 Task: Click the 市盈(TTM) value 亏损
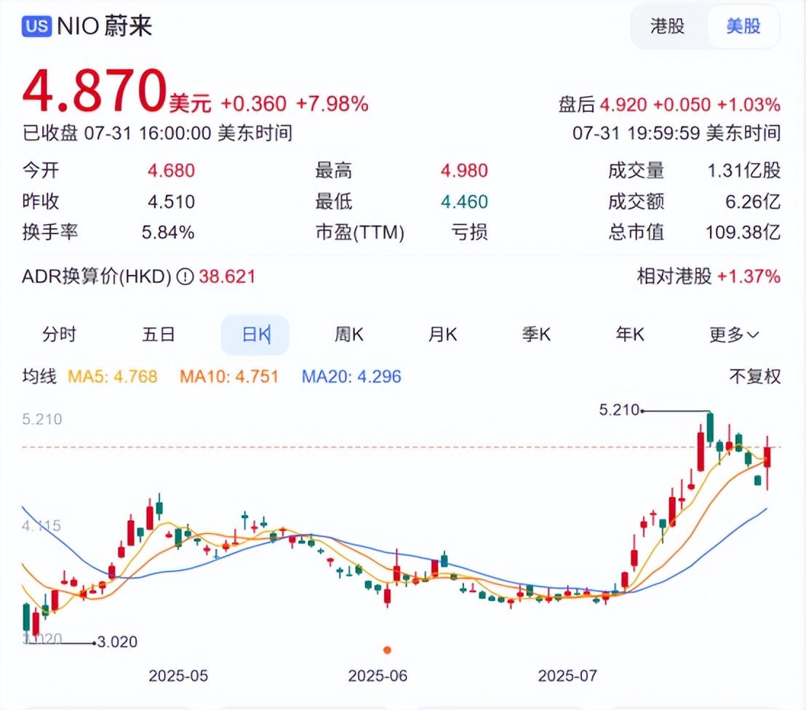469,232
